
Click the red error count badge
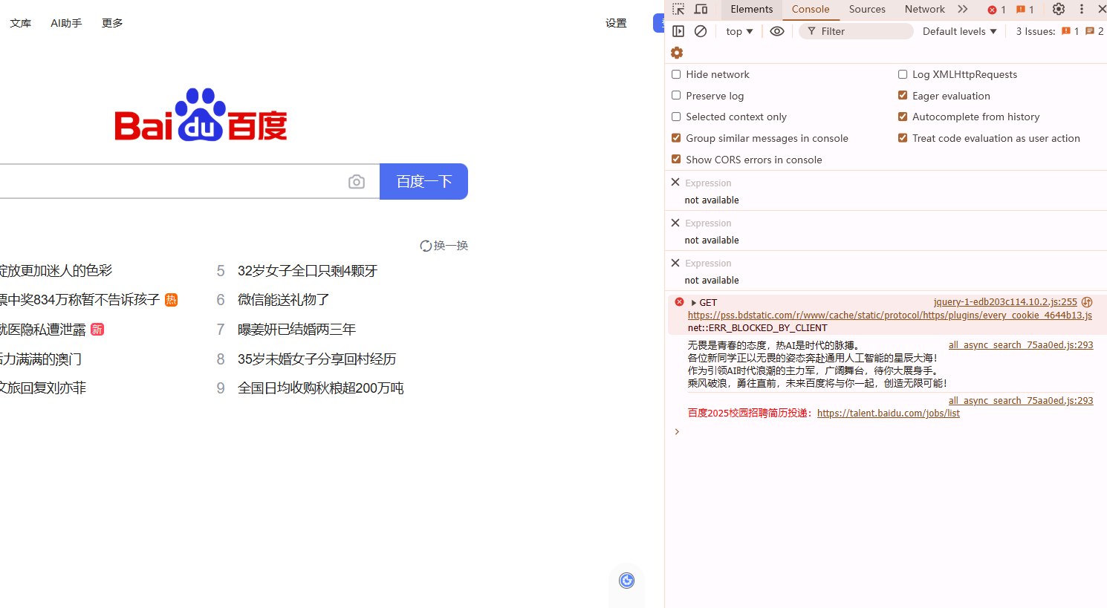point(996,10)
